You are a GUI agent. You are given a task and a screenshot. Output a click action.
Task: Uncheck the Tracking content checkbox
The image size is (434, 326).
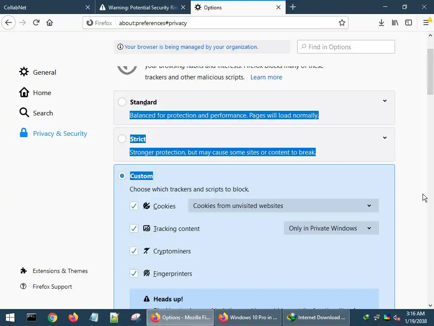(134, 228)
